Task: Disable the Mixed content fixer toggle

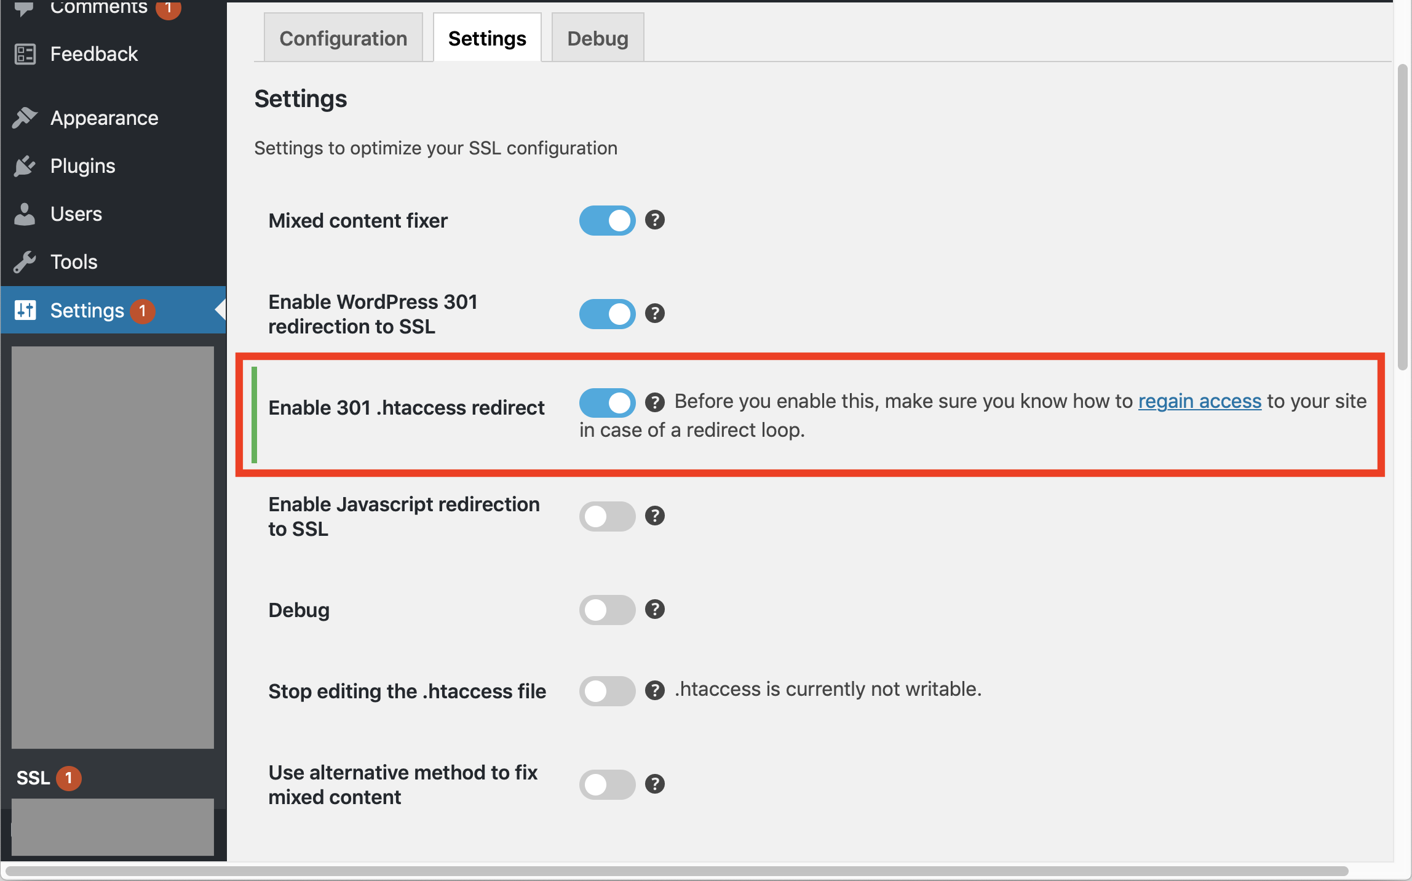Action: (607, 221)
